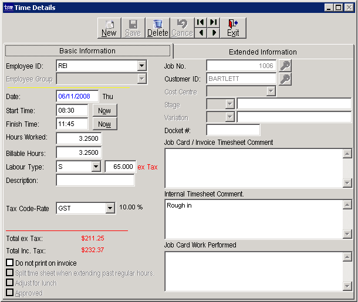Go to next record arrow
Viewport: 358px width, 302px height.
pos(214,33)
